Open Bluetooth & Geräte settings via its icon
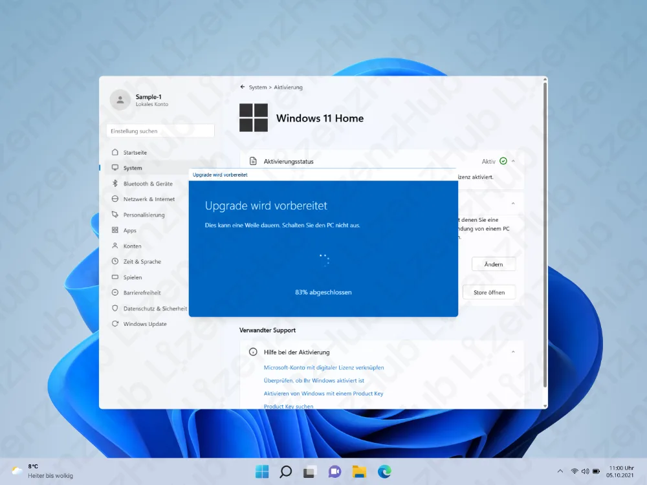 (x=115, y=183)
